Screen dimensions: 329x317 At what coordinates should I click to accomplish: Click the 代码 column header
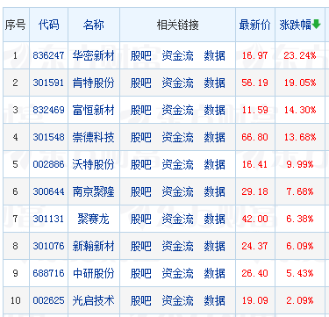(48, 25)
